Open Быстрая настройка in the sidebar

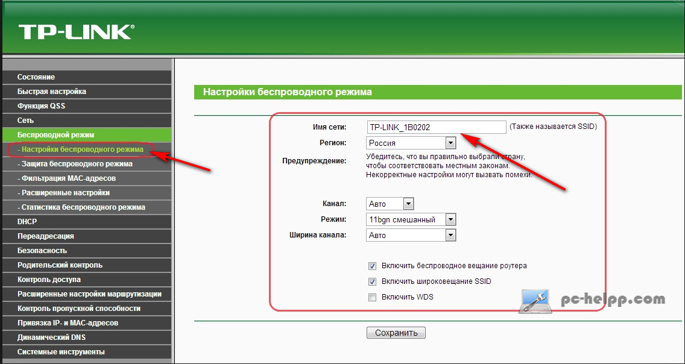click(87, 92)
